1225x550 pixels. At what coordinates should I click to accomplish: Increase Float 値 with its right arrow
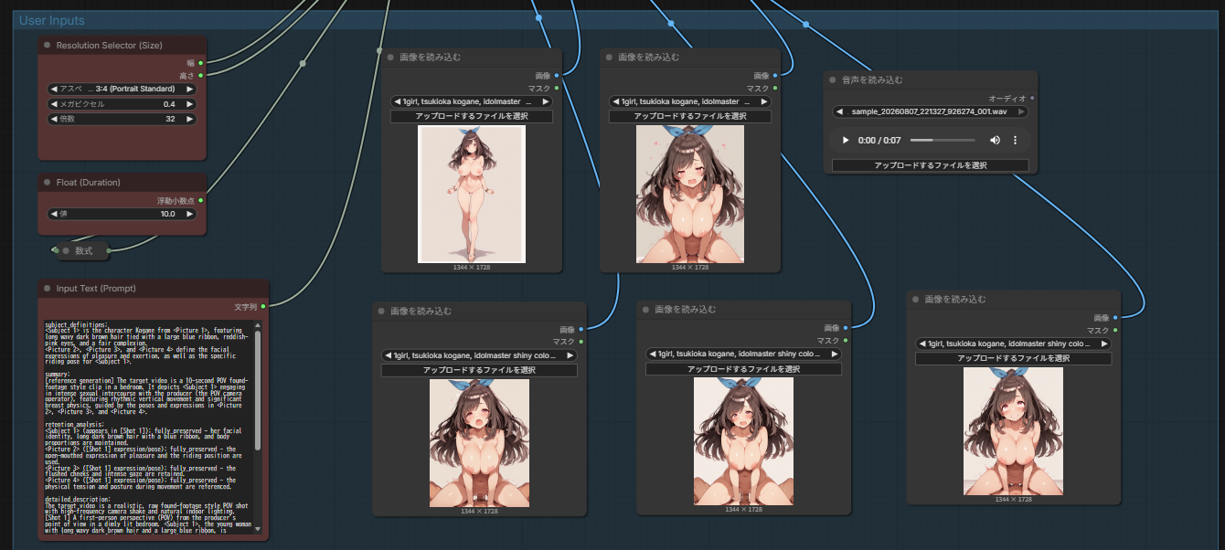click(190, 214)
